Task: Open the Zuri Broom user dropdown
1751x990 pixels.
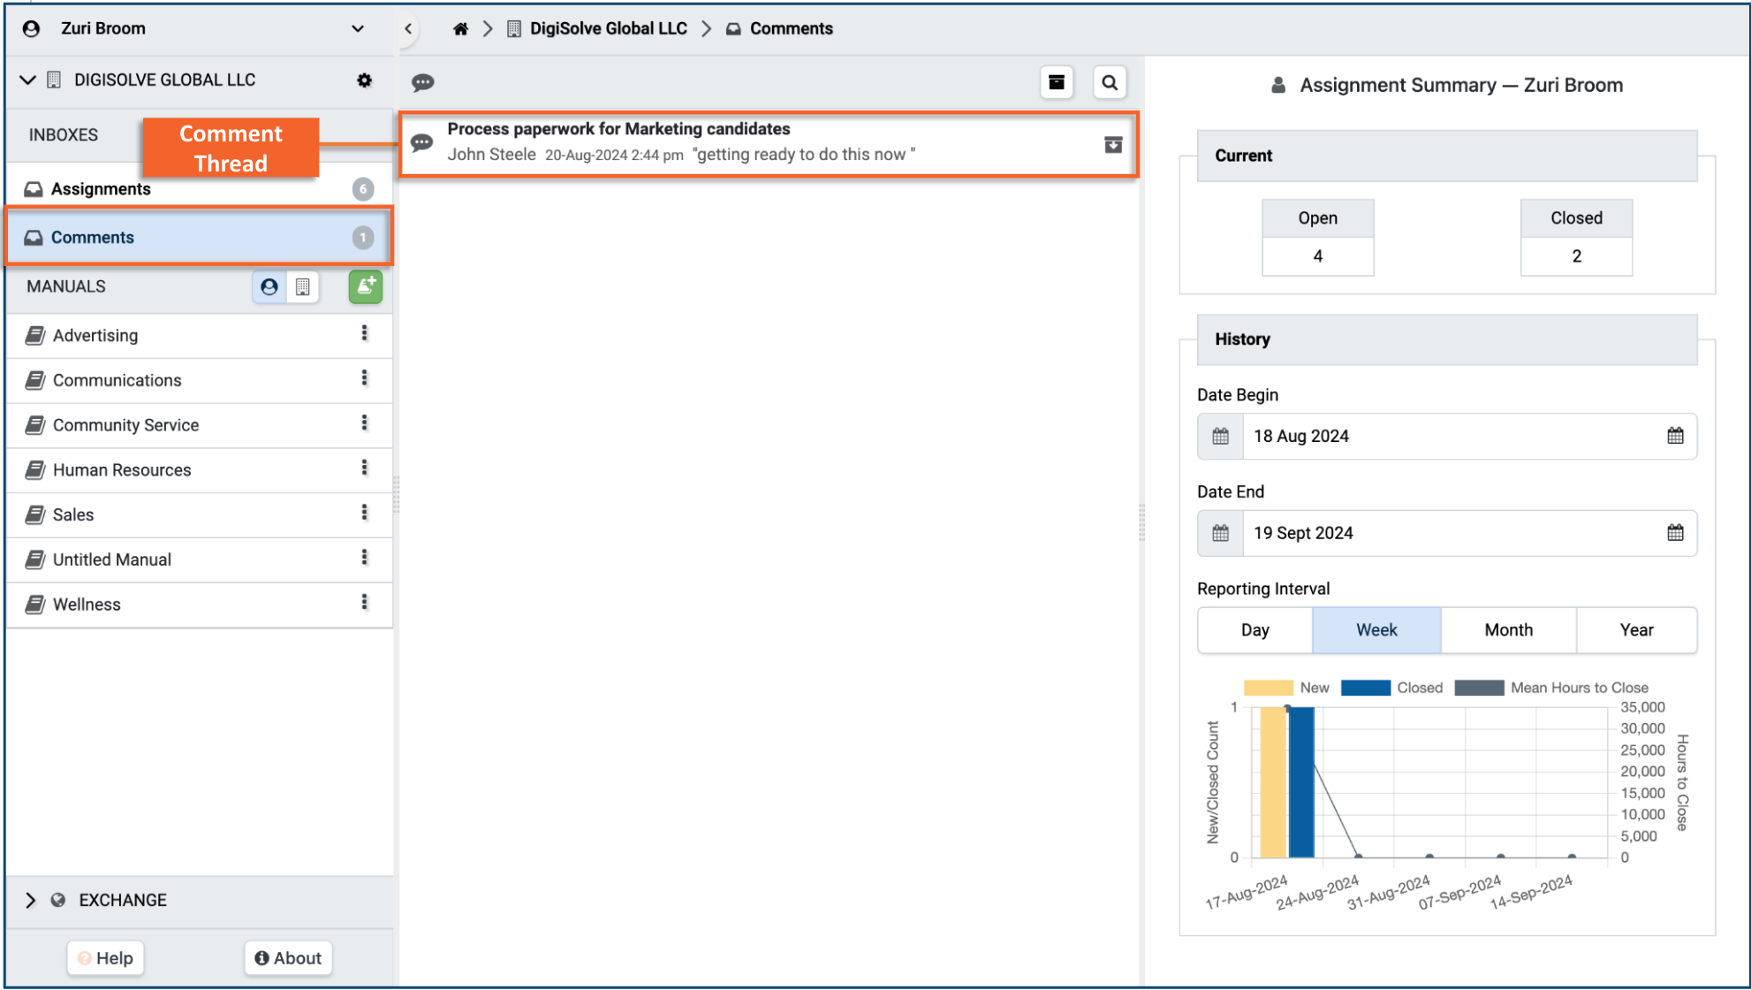Action: click(x=357, y=28)
